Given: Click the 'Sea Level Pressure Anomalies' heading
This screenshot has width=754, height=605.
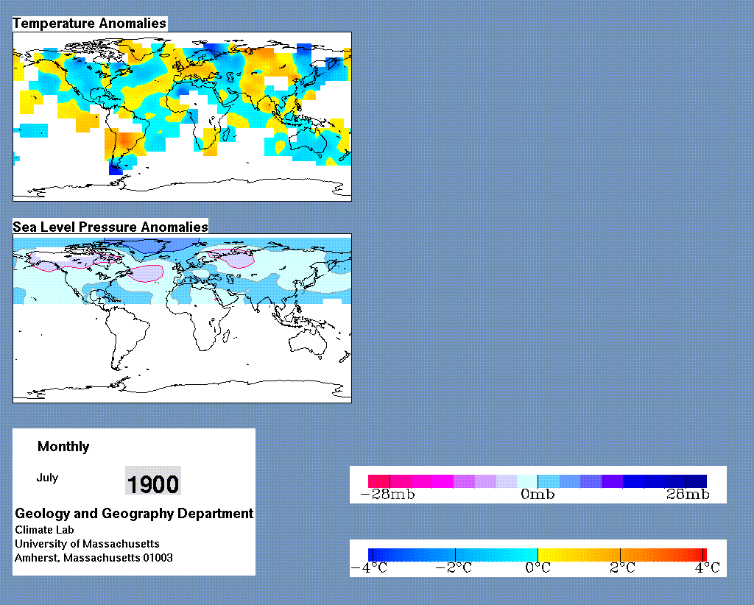Looking at the screenshot, I should (x=110, y=227).
